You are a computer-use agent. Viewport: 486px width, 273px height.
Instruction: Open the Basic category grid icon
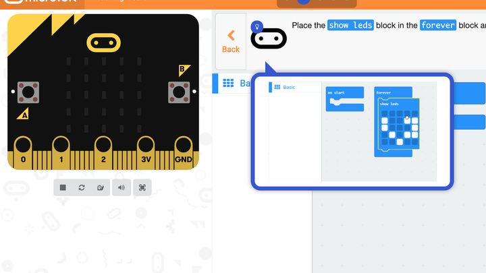point(228,83)
